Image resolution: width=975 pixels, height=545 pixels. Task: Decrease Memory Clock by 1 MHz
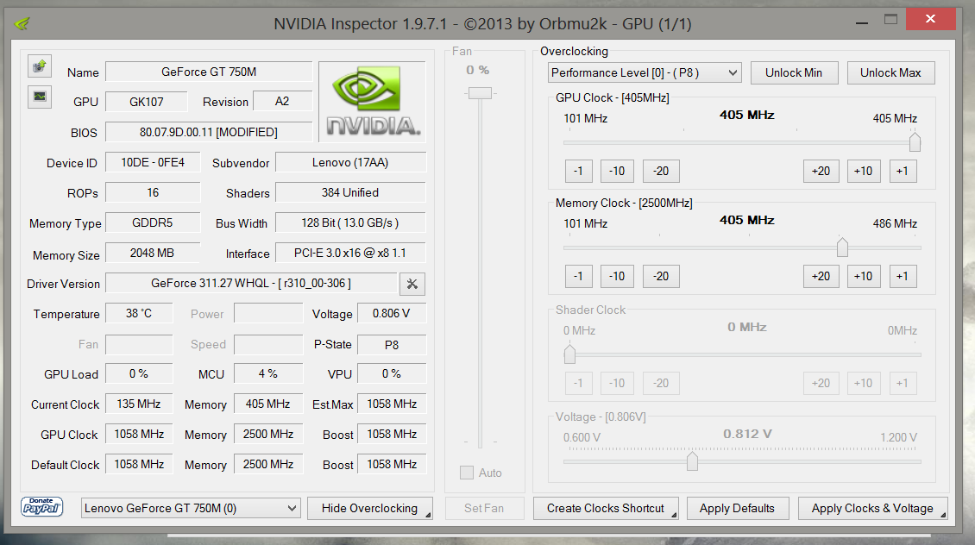coord(578,276)
